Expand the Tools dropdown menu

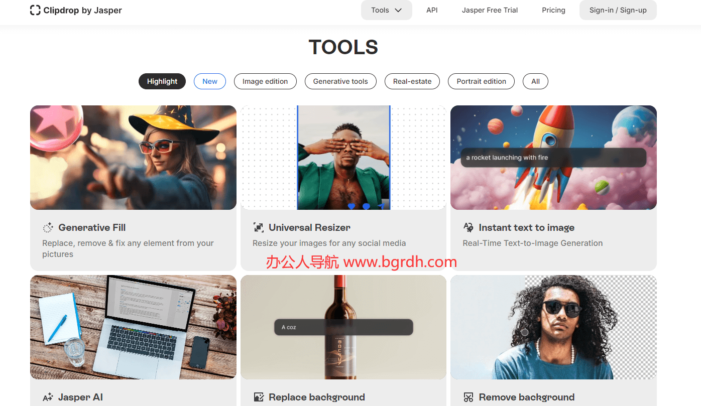[x=386, y=10]
